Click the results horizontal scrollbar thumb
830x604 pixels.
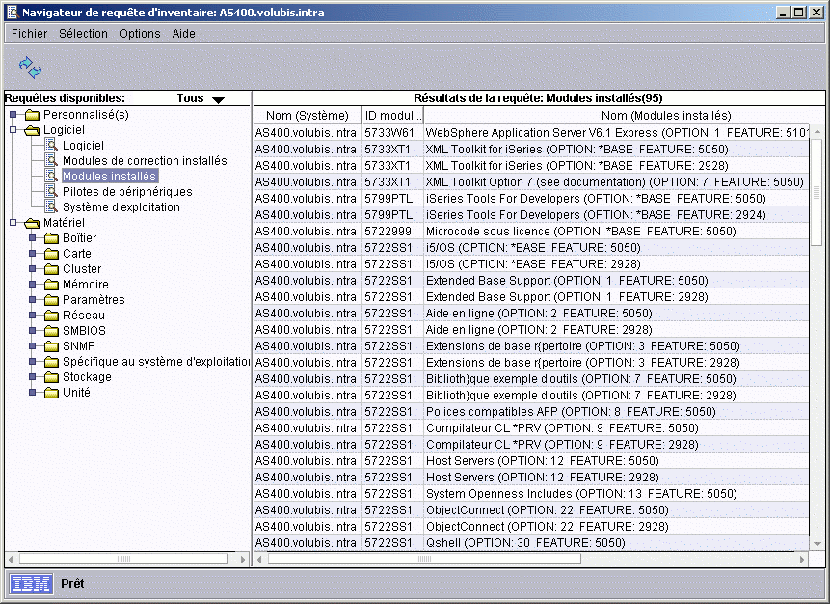(x=424, y=559)
